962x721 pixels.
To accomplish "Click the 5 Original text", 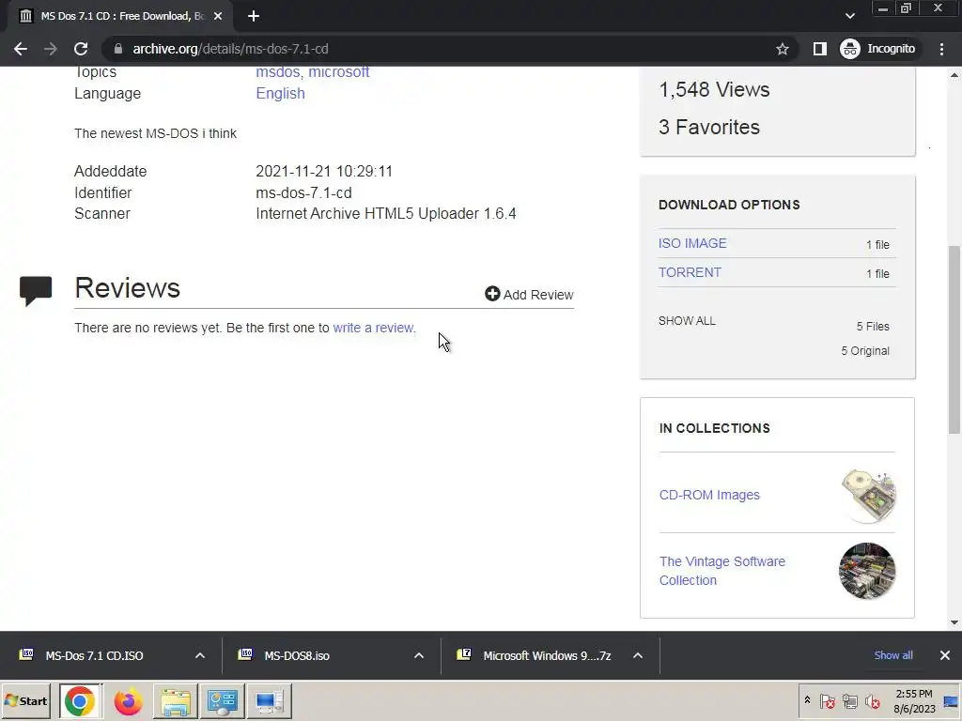I will [x=865, y=351].
